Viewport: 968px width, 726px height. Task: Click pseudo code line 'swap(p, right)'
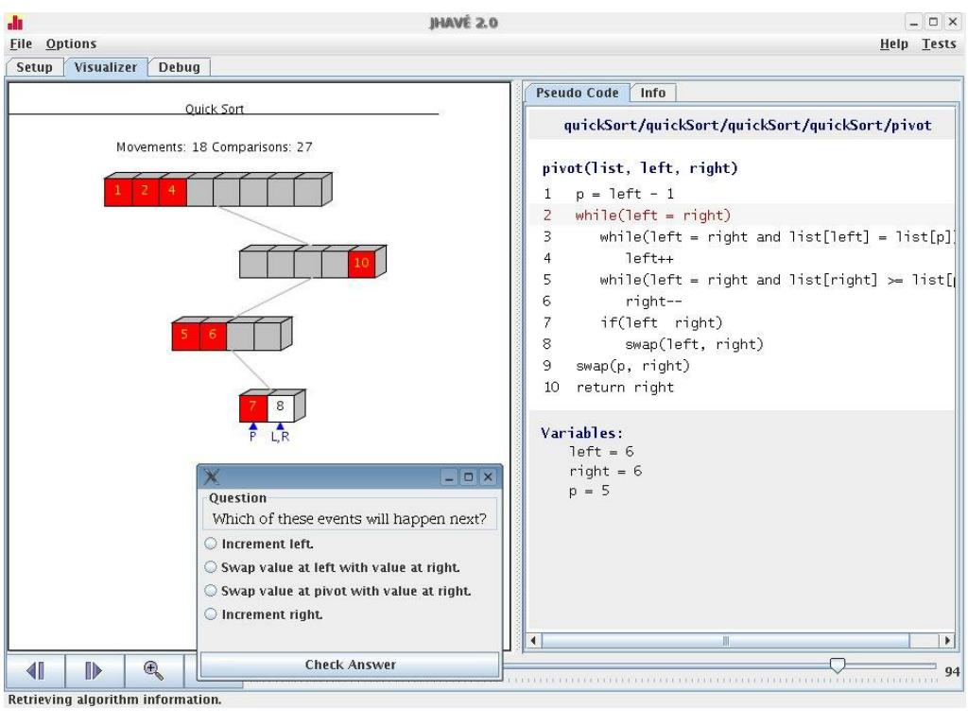coord(632,366)
